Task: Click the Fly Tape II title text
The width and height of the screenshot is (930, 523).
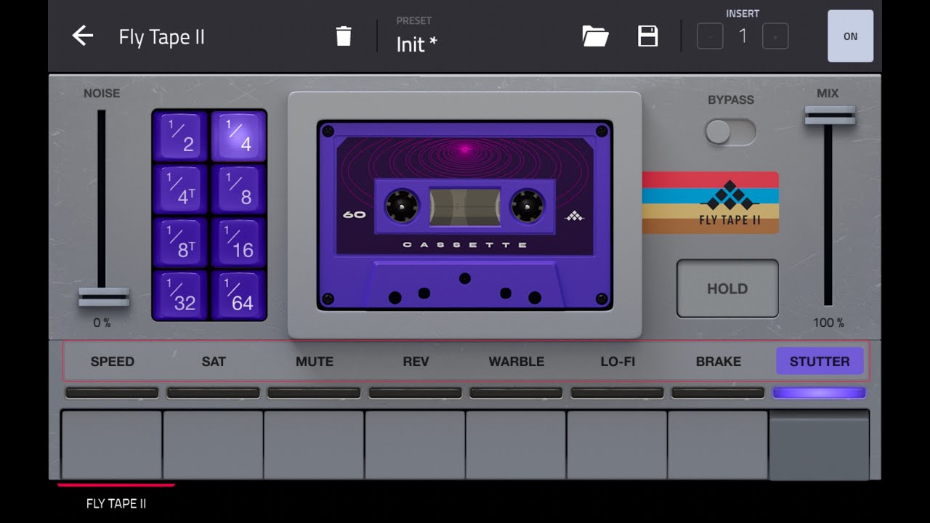Action: (x=161, y=37)
